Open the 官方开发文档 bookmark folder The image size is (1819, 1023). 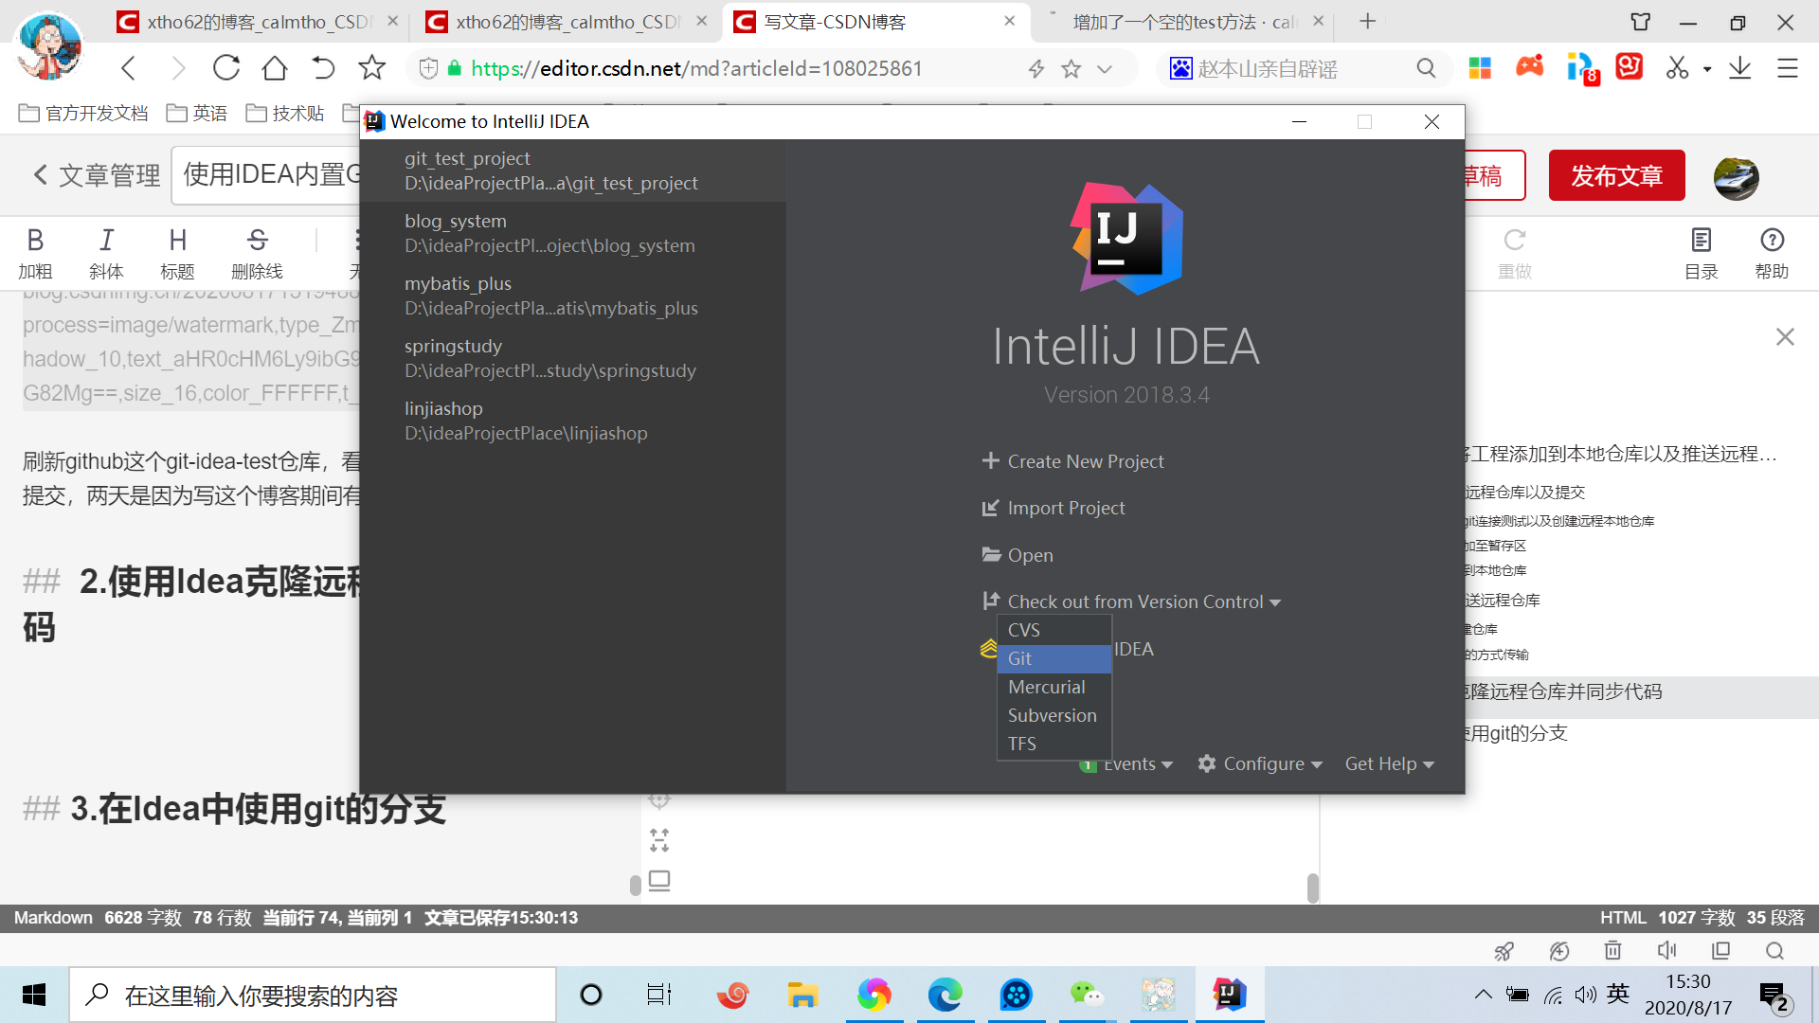click(83, 114)
